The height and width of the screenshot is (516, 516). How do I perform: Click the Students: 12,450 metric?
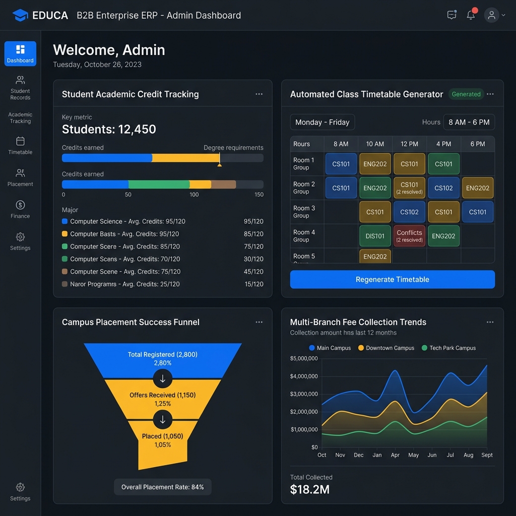[x=109, y=130]
